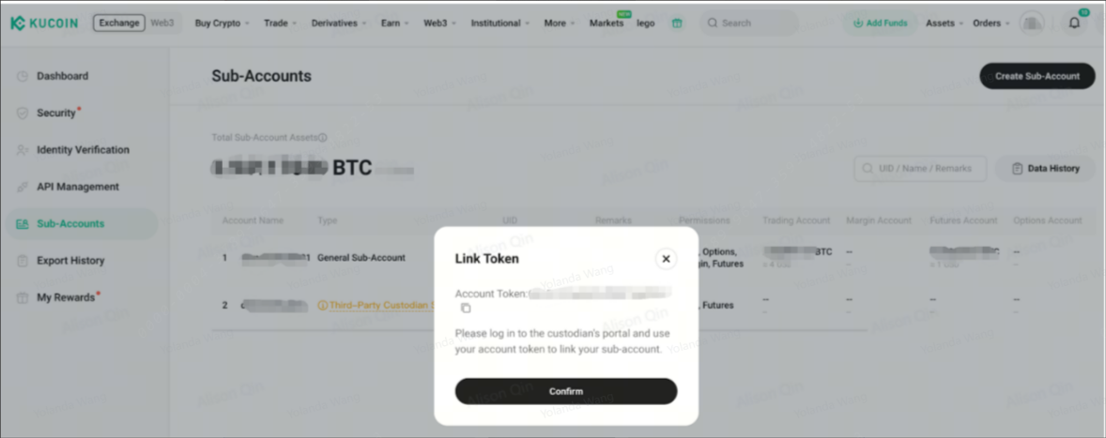Click the user profile avatar

pos(1033,23)
